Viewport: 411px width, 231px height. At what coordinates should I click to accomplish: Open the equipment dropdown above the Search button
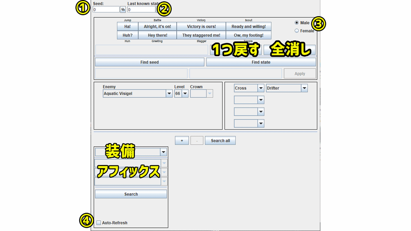pyautogui.click(x=163, y=152)
